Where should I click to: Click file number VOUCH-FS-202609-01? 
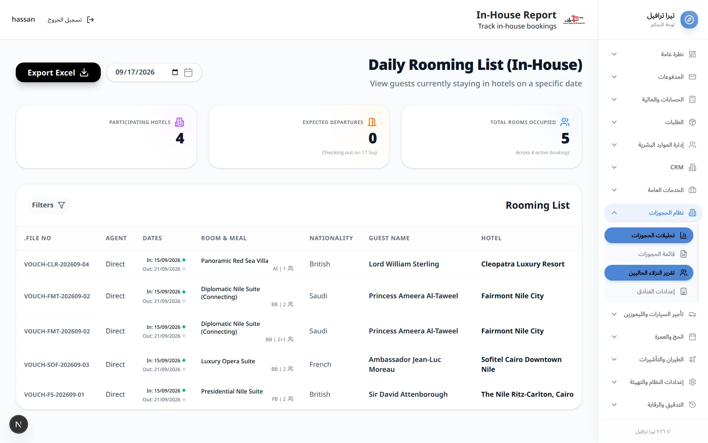[54, 394]
